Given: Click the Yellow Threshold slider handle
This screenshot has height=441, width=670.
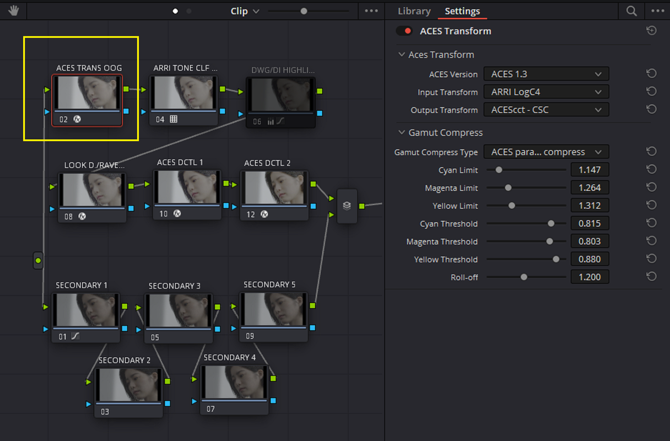Looking at the screenshot, I should (556, 259).
